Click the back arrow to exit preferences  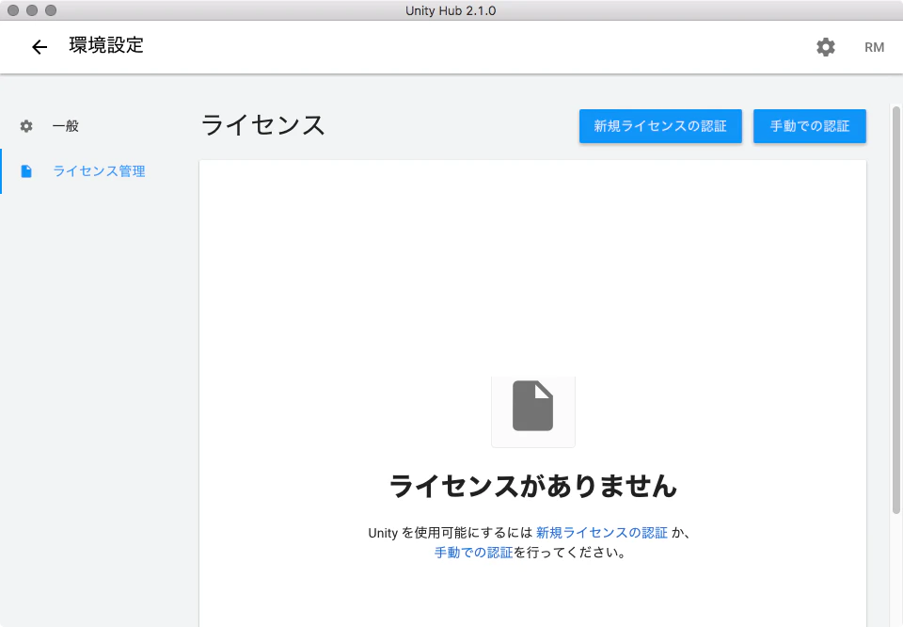tap(38, 46)
